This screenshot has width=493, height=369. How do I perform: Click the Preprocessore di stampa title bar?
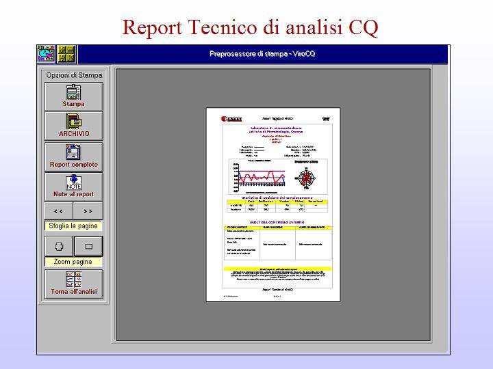[262, 54]
